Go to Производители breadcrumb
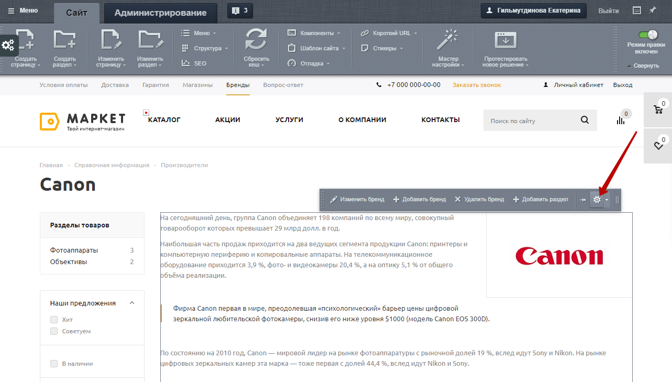 184,165
